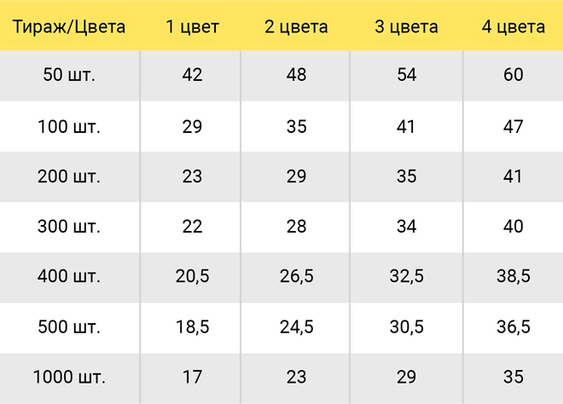Click the 300 шт. row label
563x404 pixels.
69,227
